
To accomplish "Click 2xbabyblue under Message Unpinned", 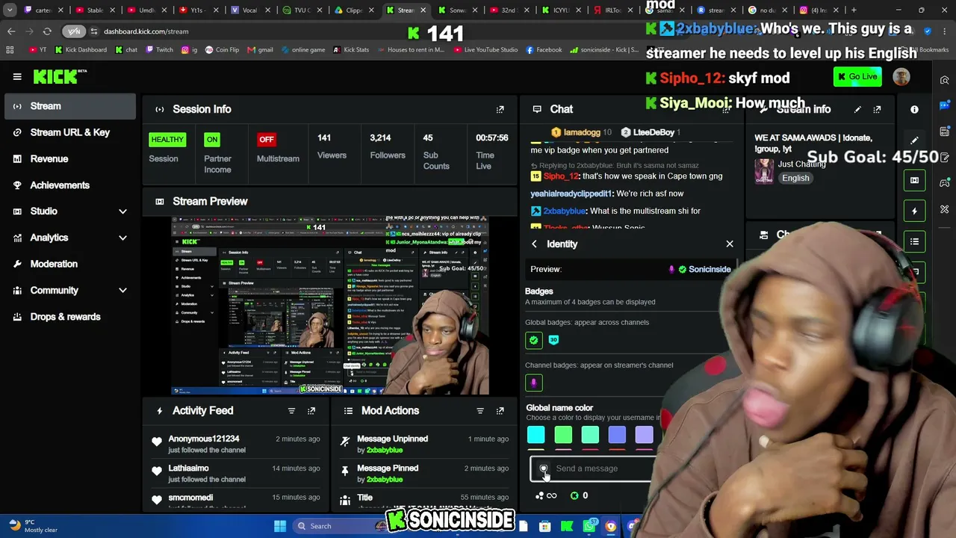I will coord(385,450).
